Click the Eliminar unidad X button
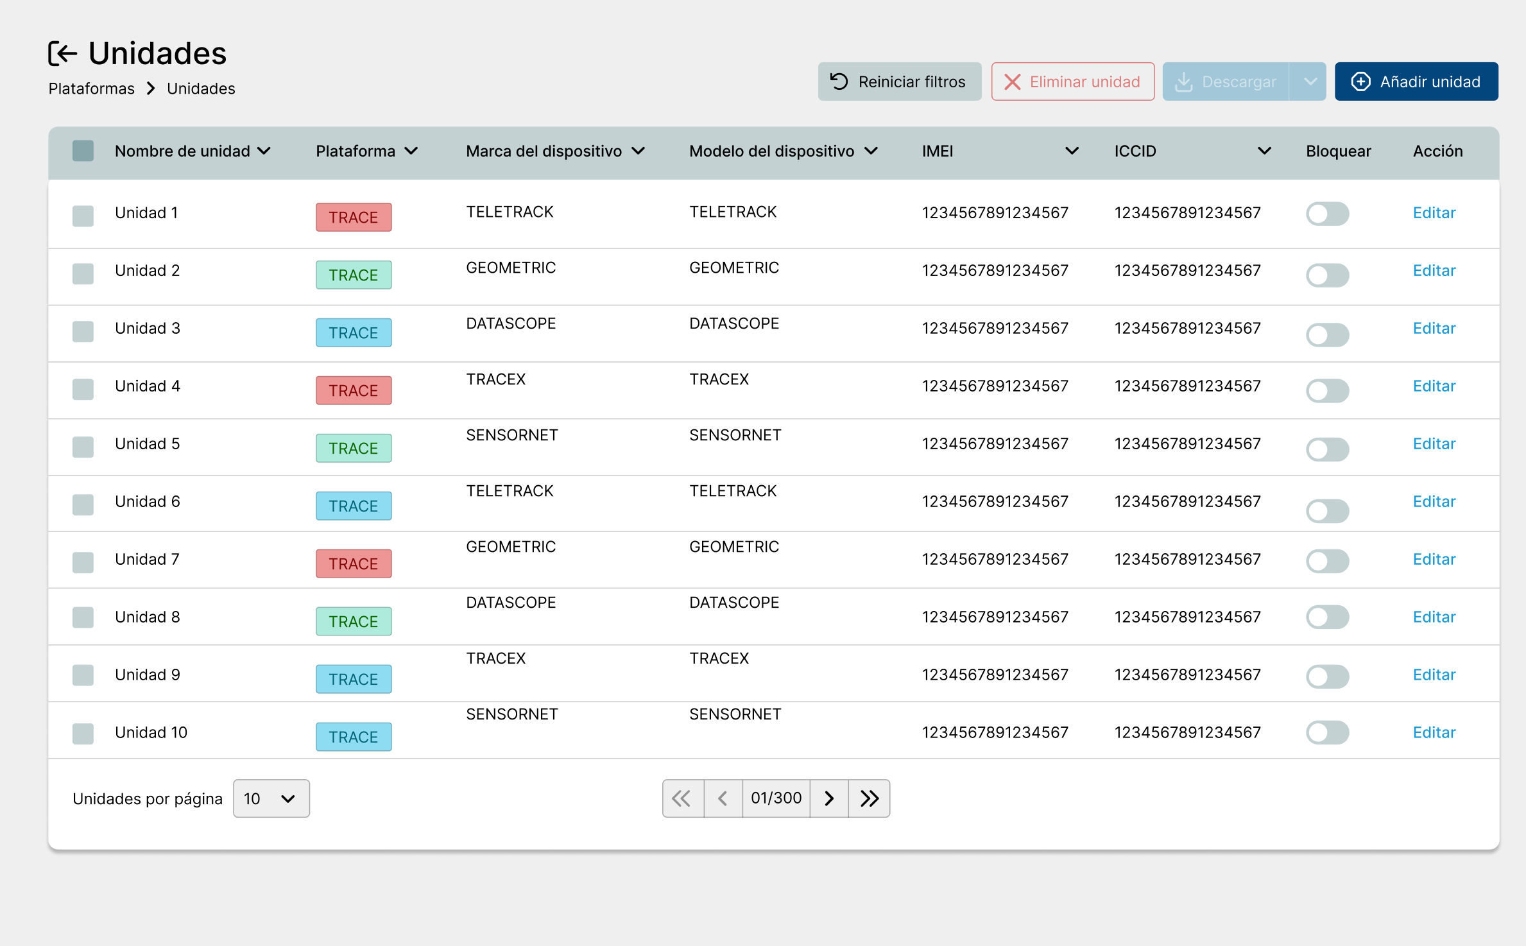Screen dimensions: 1526x946 tap(1072, 82)
